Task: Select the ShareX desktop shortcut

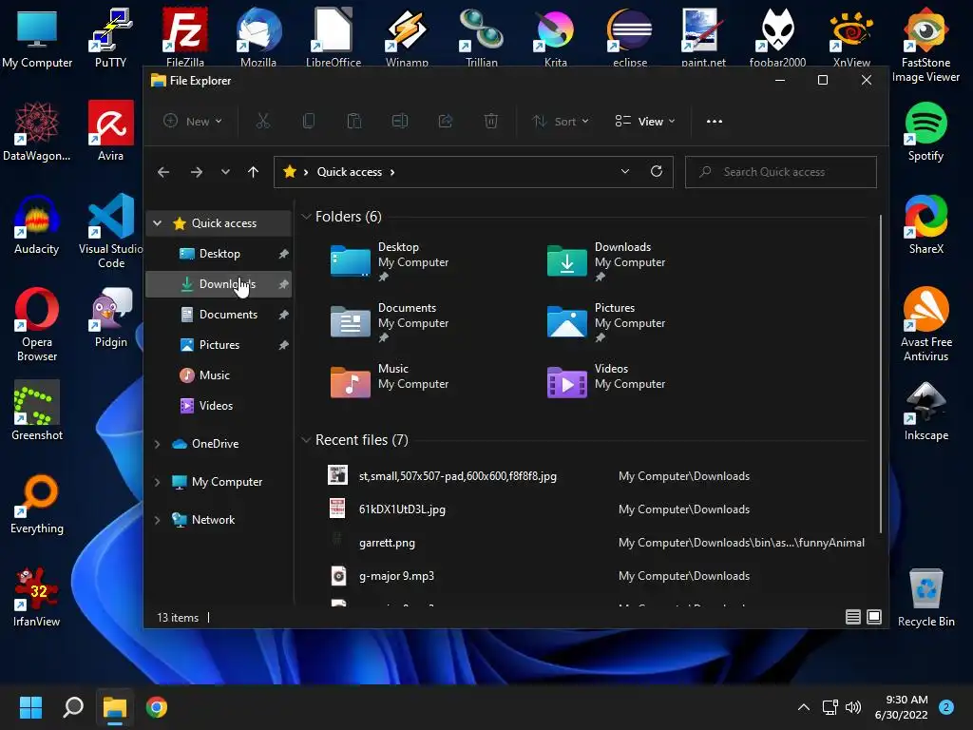Action: click(x=925, y=224)
